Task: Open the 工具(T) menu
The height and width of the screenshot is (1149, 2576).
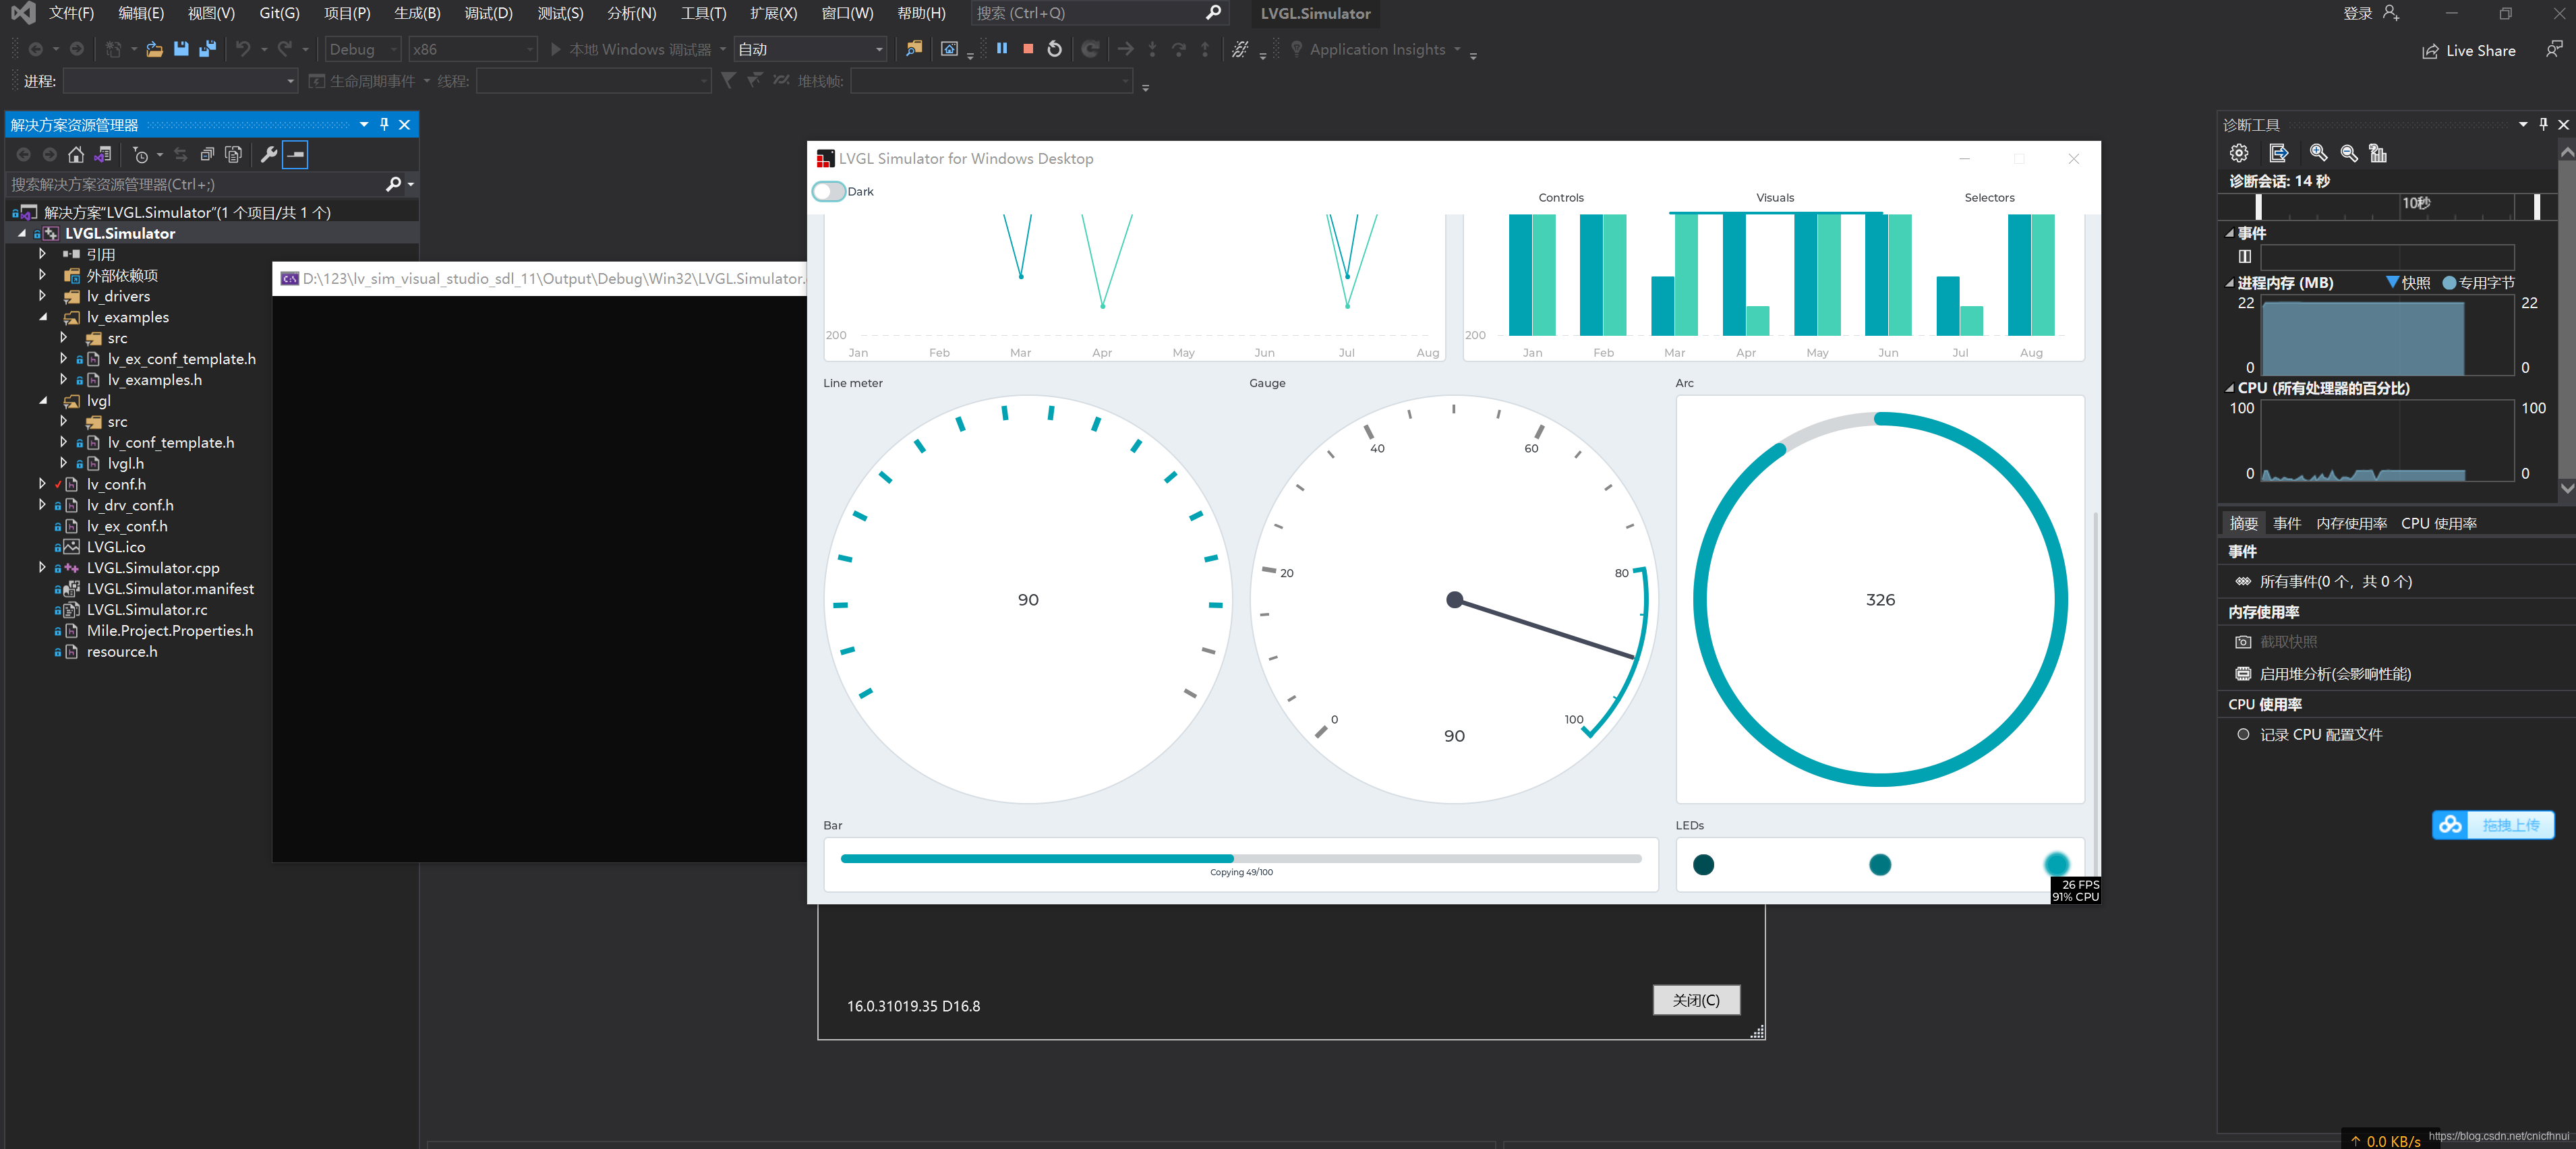Action: pos(703,13)
